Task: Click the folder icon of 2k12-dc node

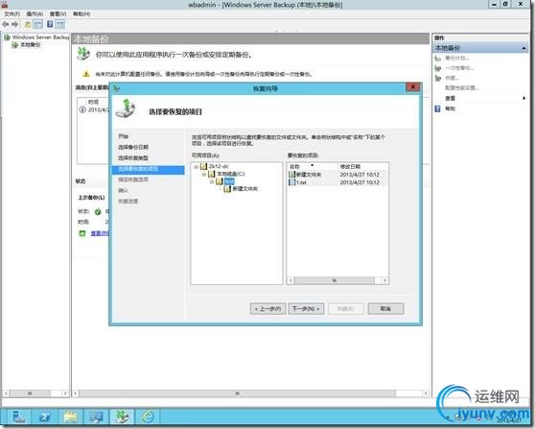Action: [x=203, y=166]
